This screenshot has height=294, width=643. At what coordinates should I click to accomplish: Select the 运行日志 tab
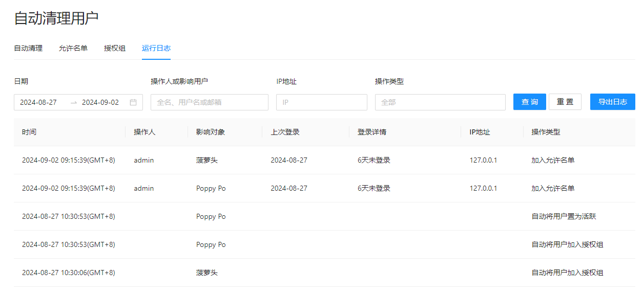point(156,48)
